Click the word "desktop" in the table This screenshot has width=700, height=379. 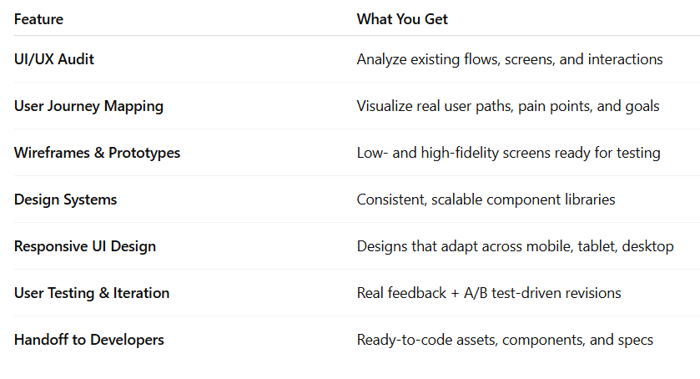pos(648,246)
